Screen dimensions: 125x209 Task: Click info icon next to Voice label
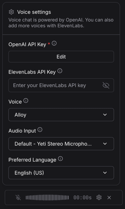point(26,100)
